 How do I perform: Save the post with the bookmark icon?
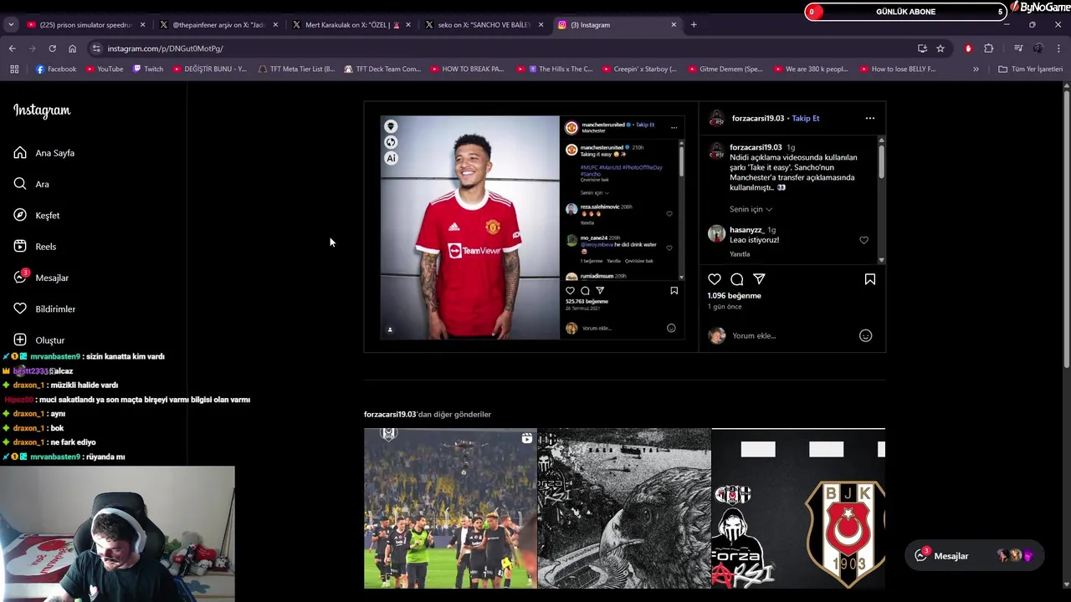click(870, 279)
